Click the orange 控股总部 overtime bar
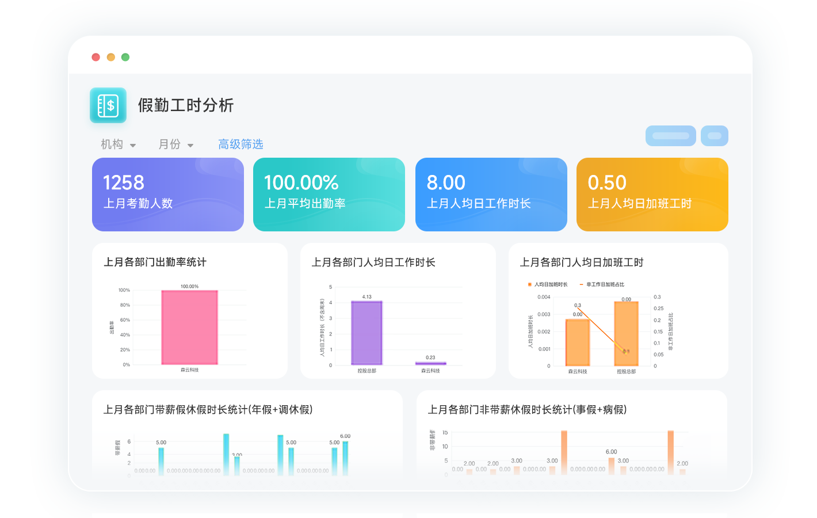 tap(626, 333)
